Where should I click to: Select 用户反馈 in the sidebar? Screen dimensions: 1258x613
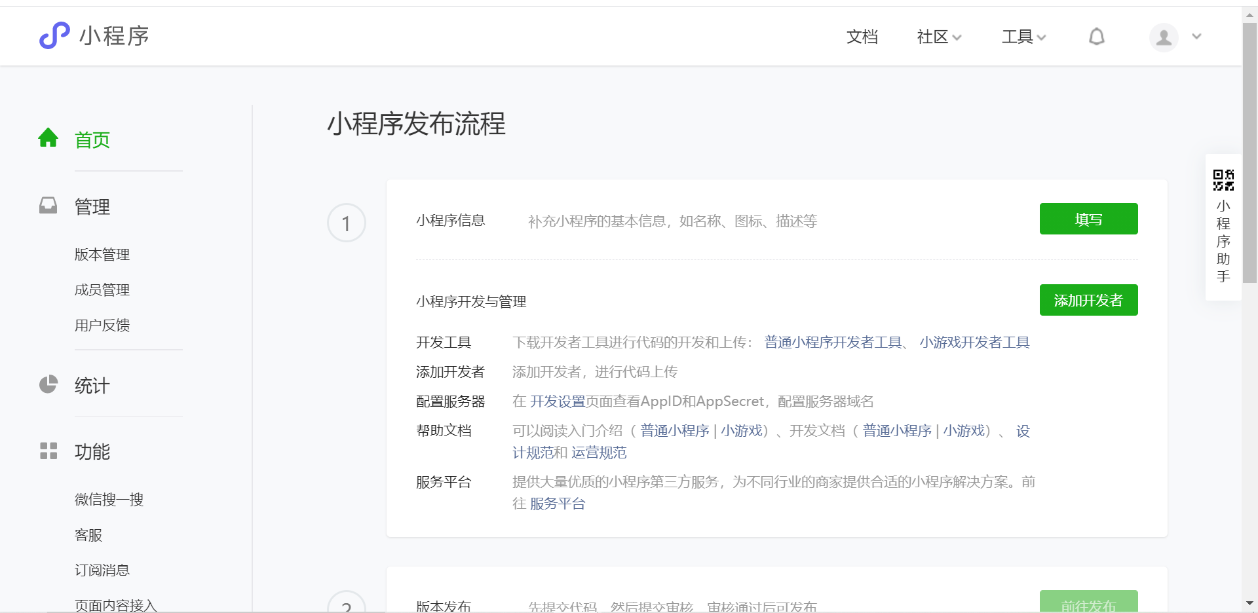[x=102, y=325]
